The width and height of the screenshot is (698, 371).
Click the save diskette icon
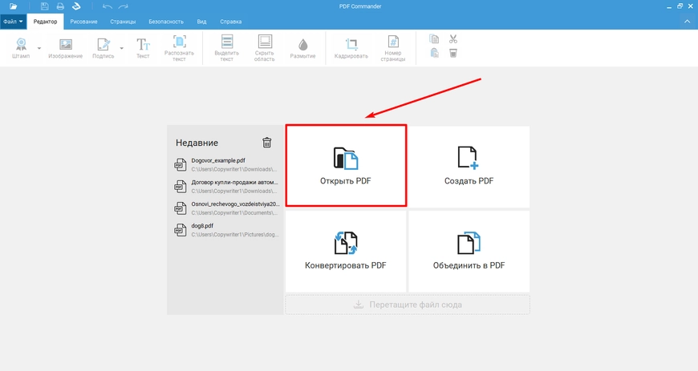coord(44,6)
